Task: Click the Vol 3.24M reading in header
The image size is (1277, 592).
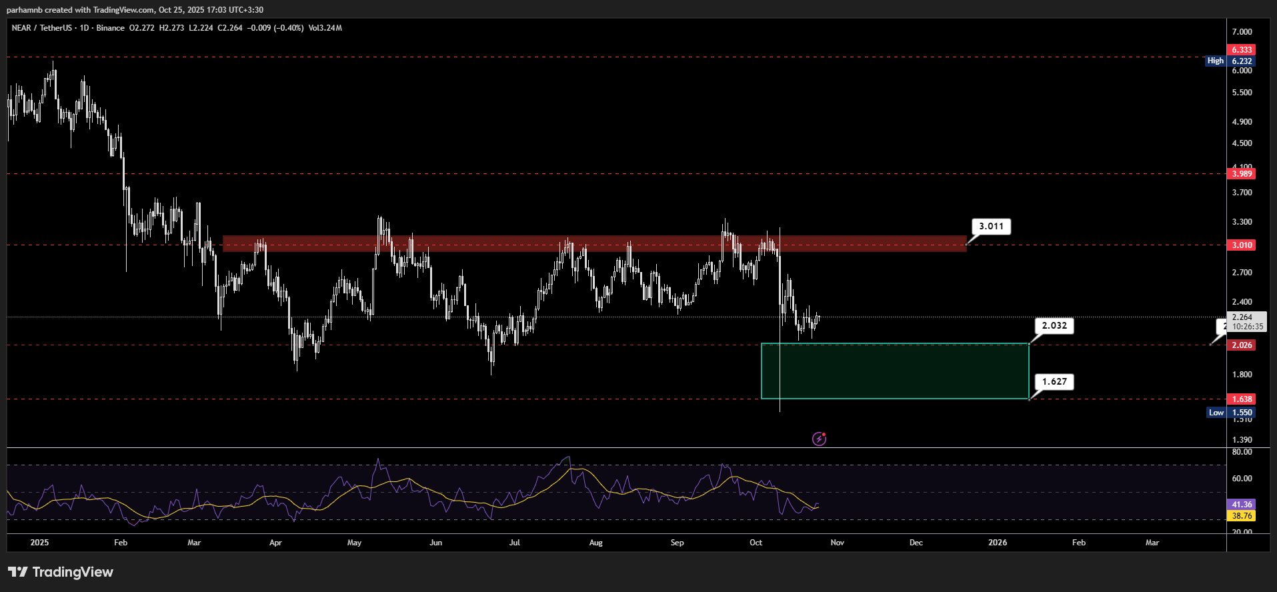Action: (x=325, y=28)
